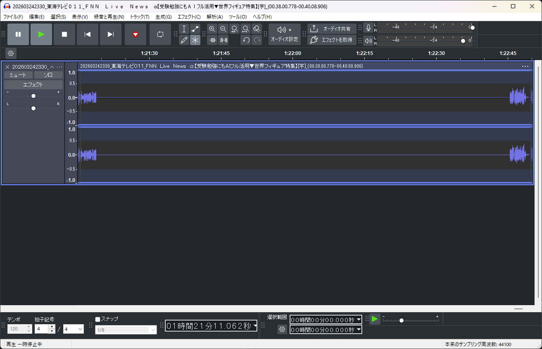The height and width of the screenshot is (349, 542).
Task: Open the 選択(S) menu
Action: point(58,17)
